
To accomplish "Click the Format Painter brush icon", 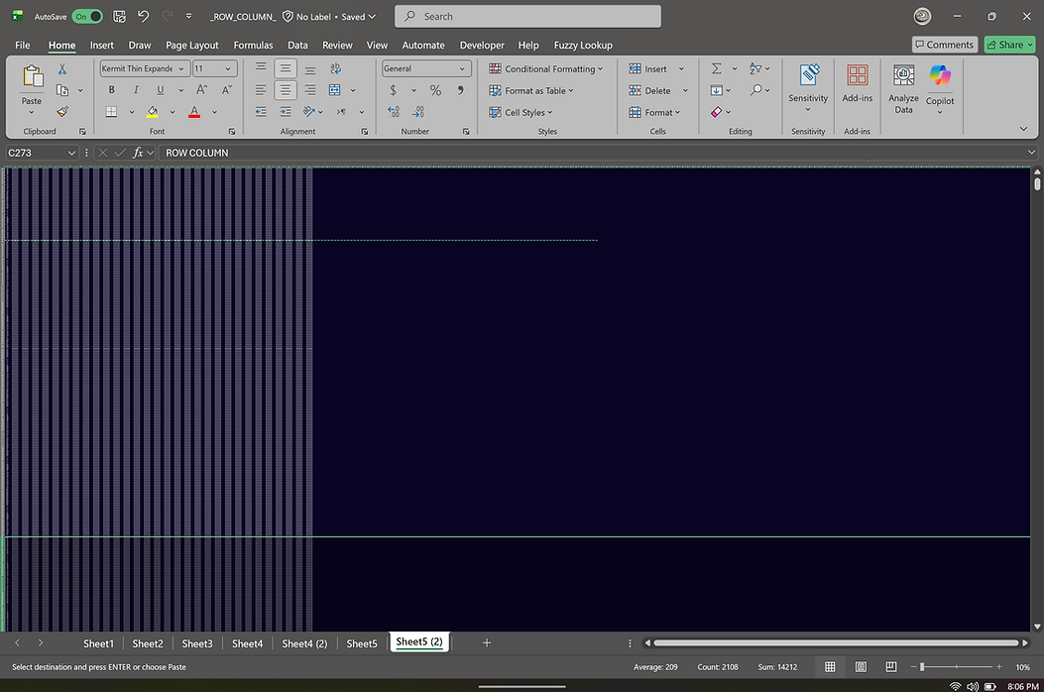I will 62,112.
